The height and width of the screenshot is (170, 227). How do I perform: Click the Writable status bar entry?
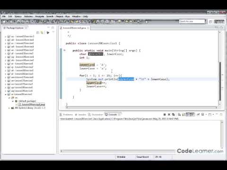pos(121,157)
